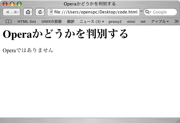Go back with the left arrow button
Viewport: 180px width, 123px height.
tap(7, 12)
